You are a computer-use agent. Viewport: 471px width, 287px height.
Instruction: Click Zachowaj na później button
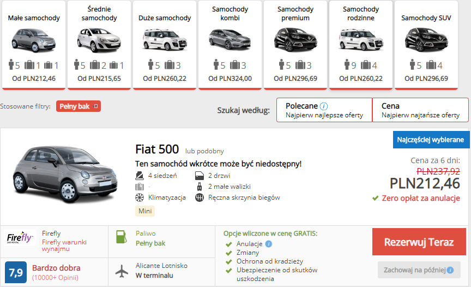419,270
